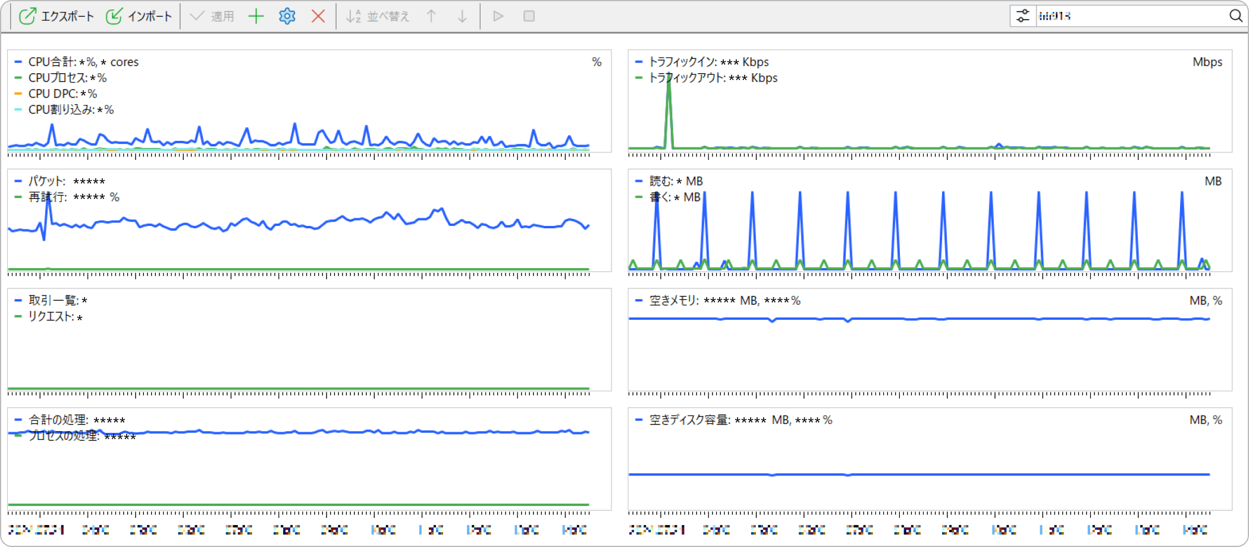Click the magnifier search icon
1249x547 pixels.
(1235, 16)
